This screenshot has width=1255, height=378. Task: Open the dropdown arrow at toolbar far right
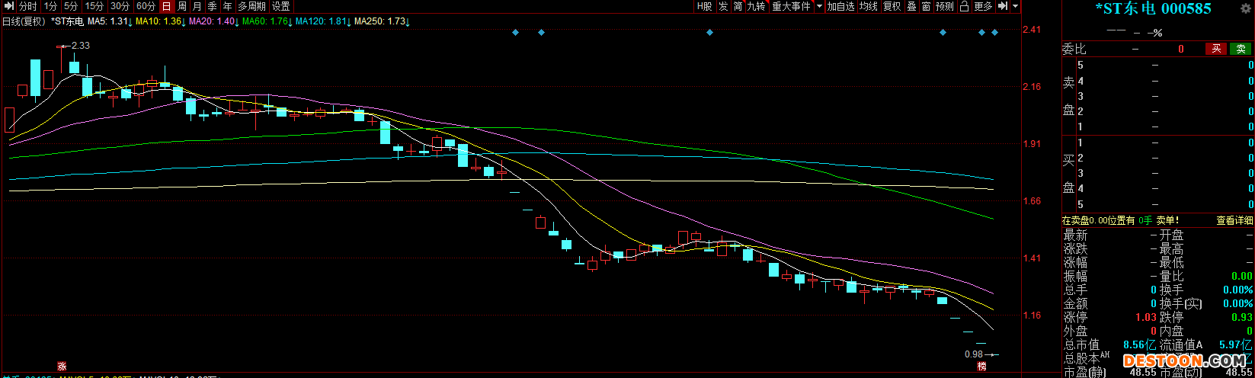pyautogui.click(x=1016, y=6)
